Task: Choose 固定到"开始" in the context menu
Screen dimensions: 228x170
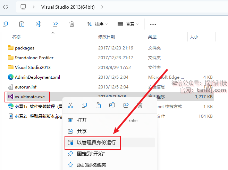Action: pos(110,154)
